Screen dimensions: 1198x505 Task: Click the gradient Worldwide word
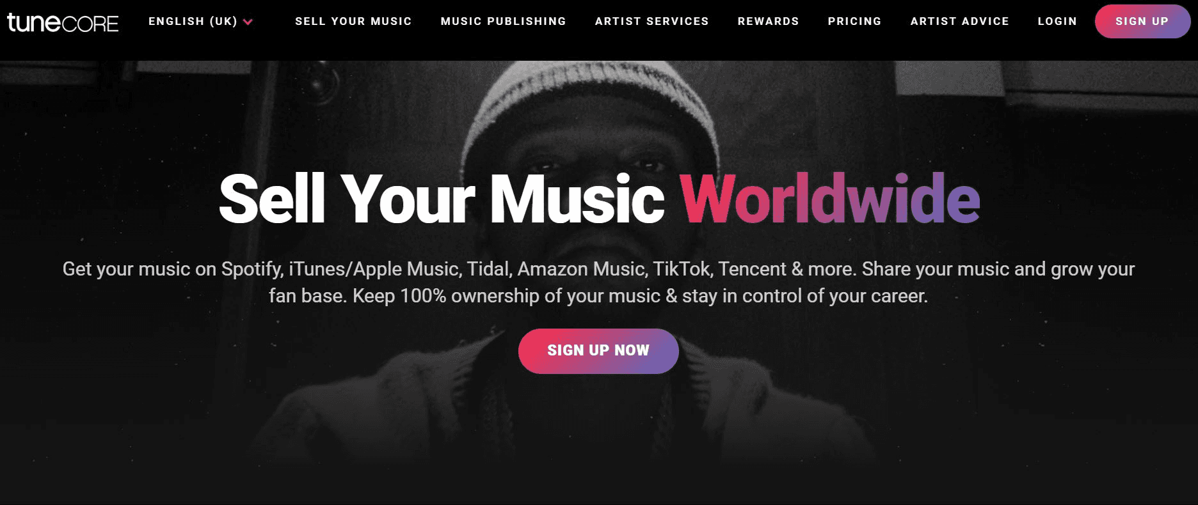[830, 199]
